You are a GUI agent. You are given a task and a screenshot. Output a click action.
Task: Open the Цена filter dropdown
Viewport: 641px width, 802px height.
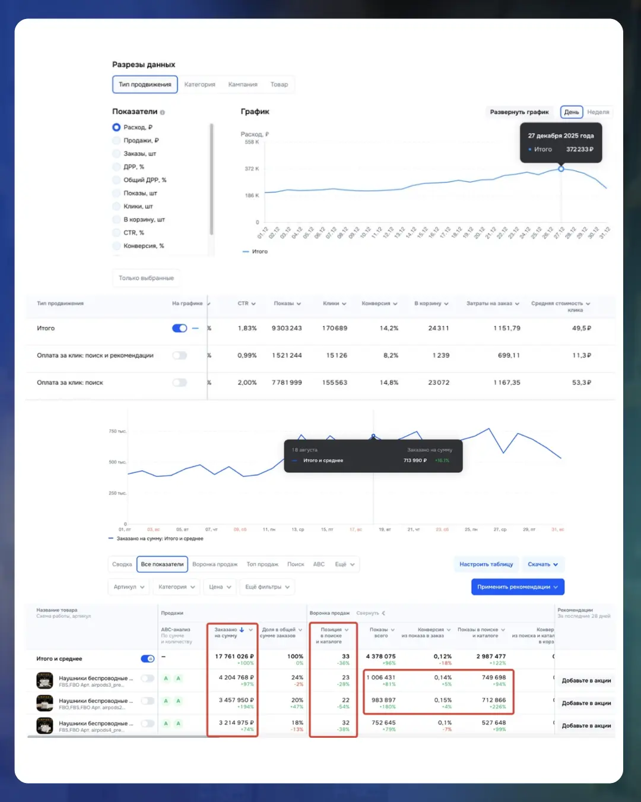coord(220,587)
